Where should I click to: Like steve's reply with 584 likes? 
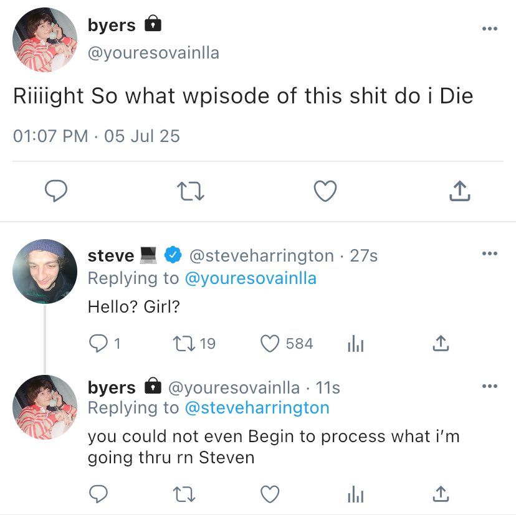(270, 344)
